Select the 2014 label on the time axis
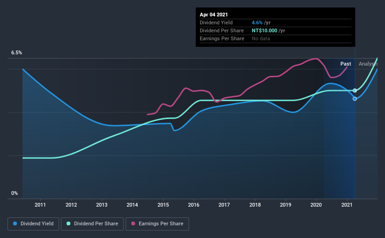385x238 pixels. [x=132, y=205]
